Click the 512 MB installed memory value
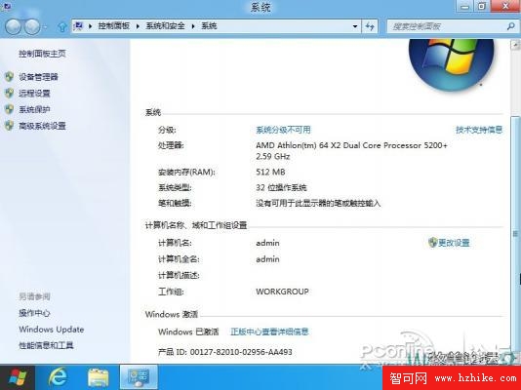The width and height of the screenshot is (521, 390). tap(270, 172)
